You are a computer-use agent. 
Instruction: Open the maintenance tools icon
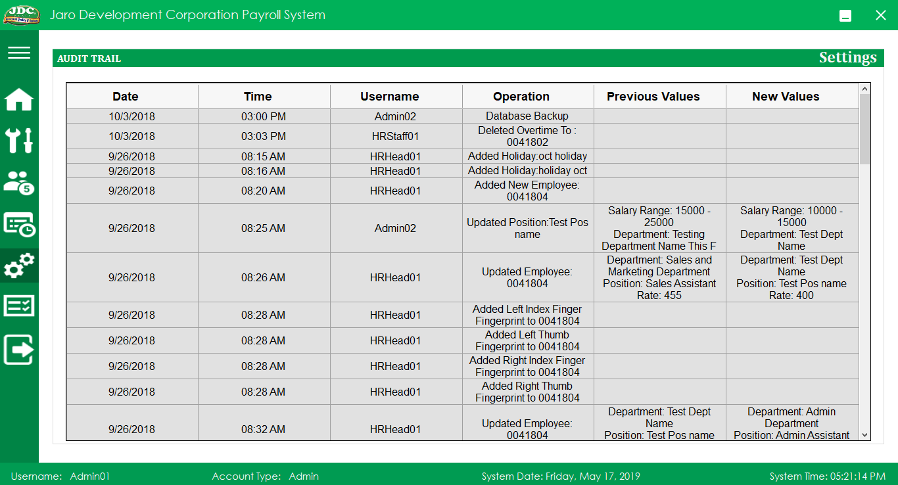tap(19, 141)
